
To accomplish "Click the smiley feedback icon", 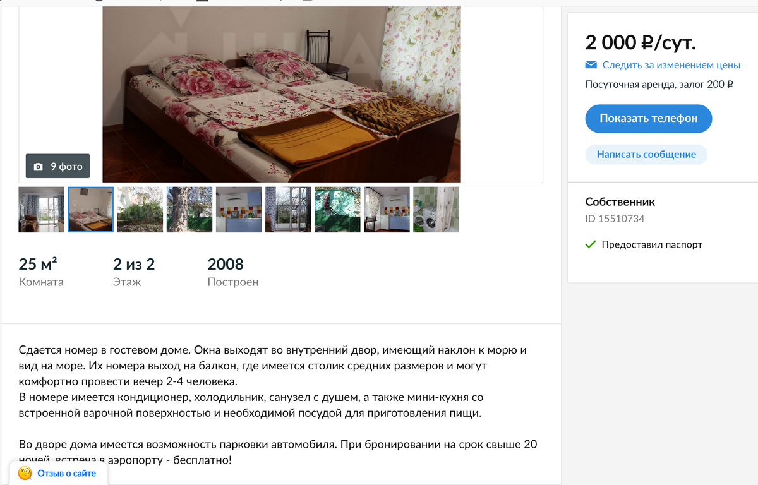I will (x=25, y=473).
